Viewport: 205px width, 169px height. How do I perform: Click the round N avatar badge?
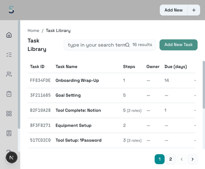pos(11,158)
